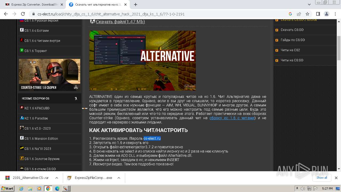341x192 pixels.
Task: Click the highlighted password cs-elect.ru text
Action: click(152, 138)
